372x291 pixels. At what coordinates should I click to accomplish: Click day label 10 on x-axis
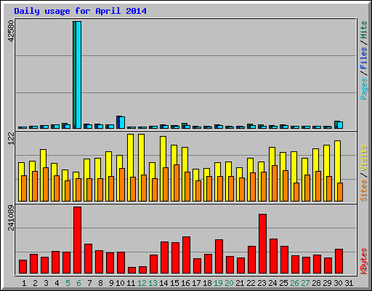[120, 283]
